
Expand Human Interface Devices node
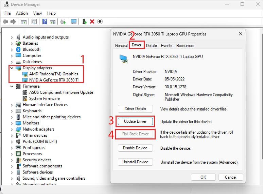point(12,105)
